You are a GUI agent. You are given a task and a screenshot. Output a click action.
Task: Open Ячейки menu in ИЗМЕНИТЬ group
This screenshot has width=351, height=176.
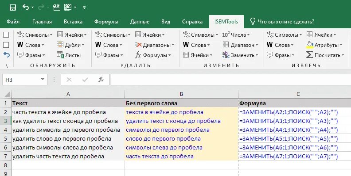(198, 55)
